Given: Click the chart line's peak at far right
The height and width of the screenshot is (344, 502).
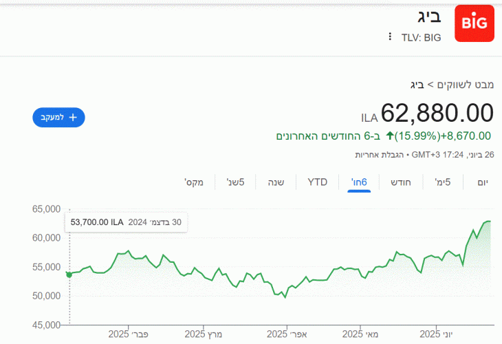Looking at the screenshot, I should pyautogui.click(x=489, y=222).
